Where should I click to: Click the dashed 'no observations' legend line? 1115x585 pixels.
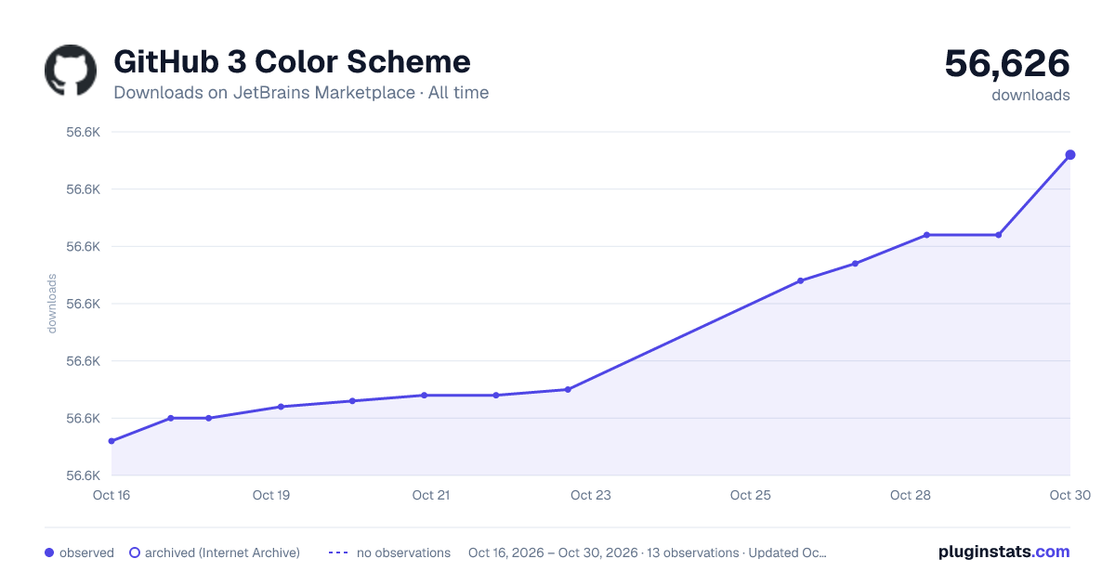tap(338, 552)
